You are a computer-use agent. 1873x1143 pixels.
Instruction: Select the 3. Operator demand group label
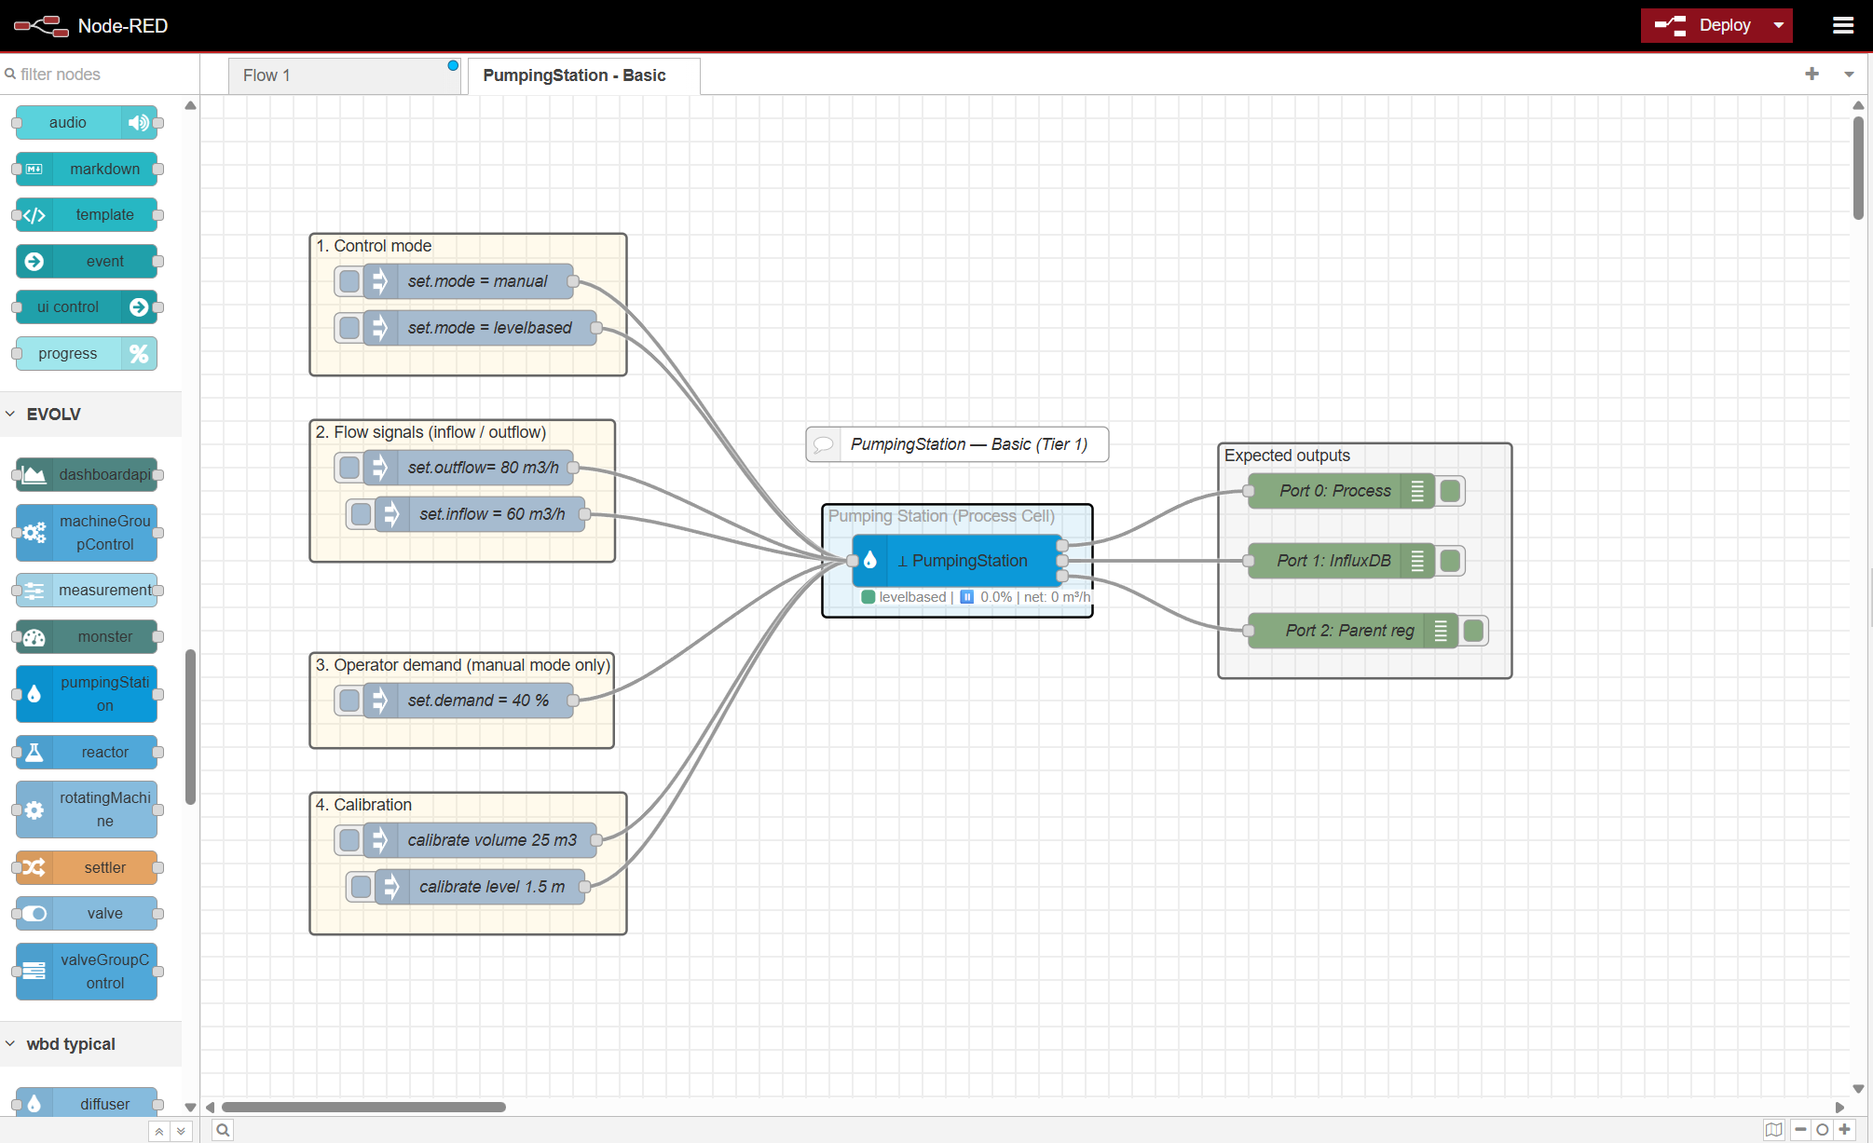pyautogui.click(x=462, y=665)
